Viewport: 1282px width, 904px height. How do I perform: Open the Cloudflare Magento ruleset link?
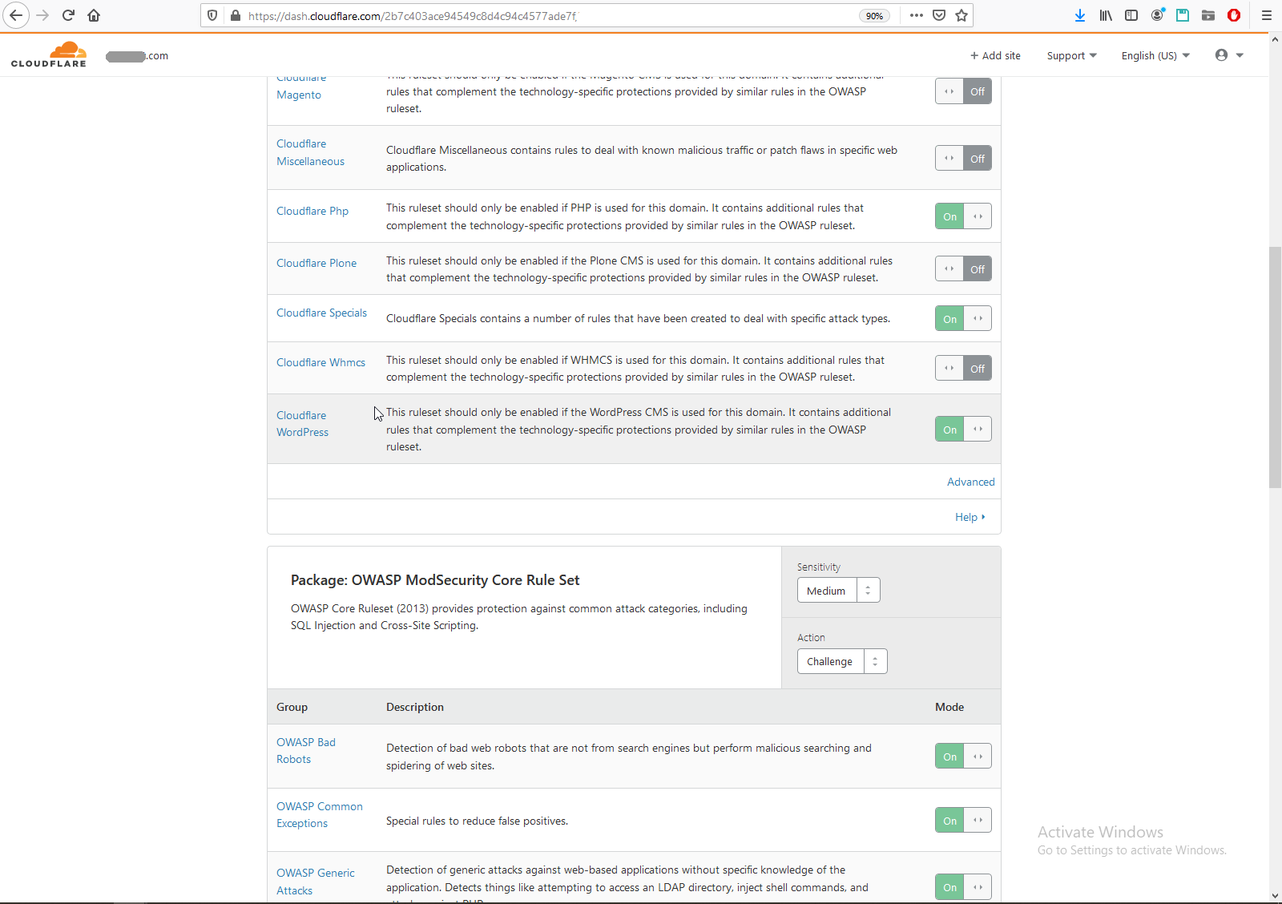click(x=301, y=86)
